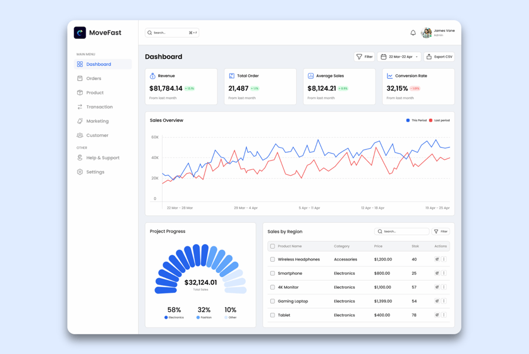Click the Conversion Rate chart icon
The height and width of the screenshot is (354, 529).
[x=390, y=76]
